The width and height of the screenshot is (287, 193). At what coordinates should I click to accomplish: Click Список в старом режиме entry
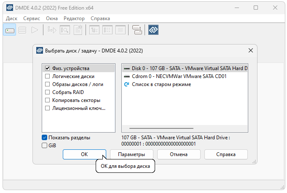tap(185, 84)
